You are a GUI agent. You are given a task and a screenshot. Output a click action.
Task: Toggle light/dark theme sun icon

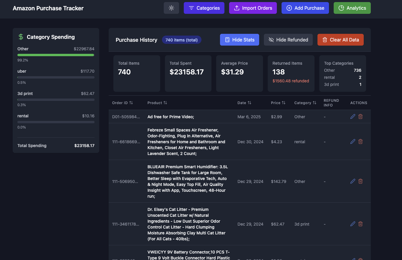171,8
